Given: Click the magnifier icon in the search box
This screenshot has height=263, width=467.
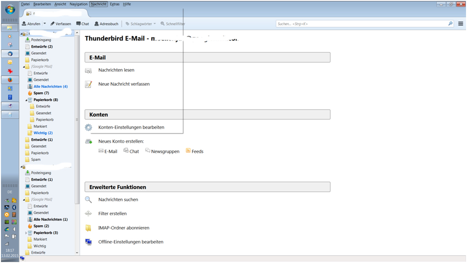Looking at the screenshot, I should tap(450, 24).
